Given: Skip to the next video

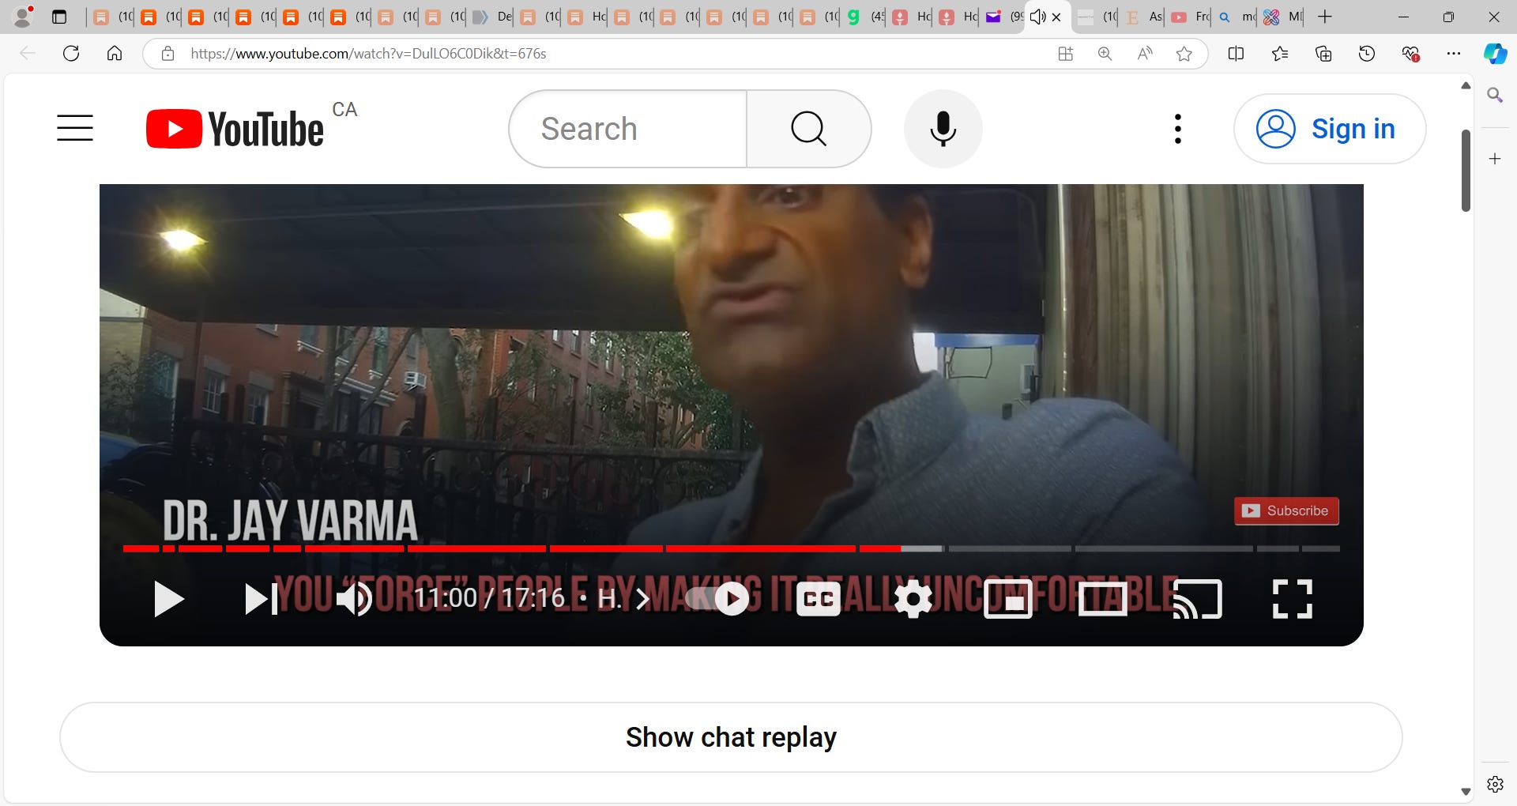Looking at the screenshot, I should tap(262, 599).
